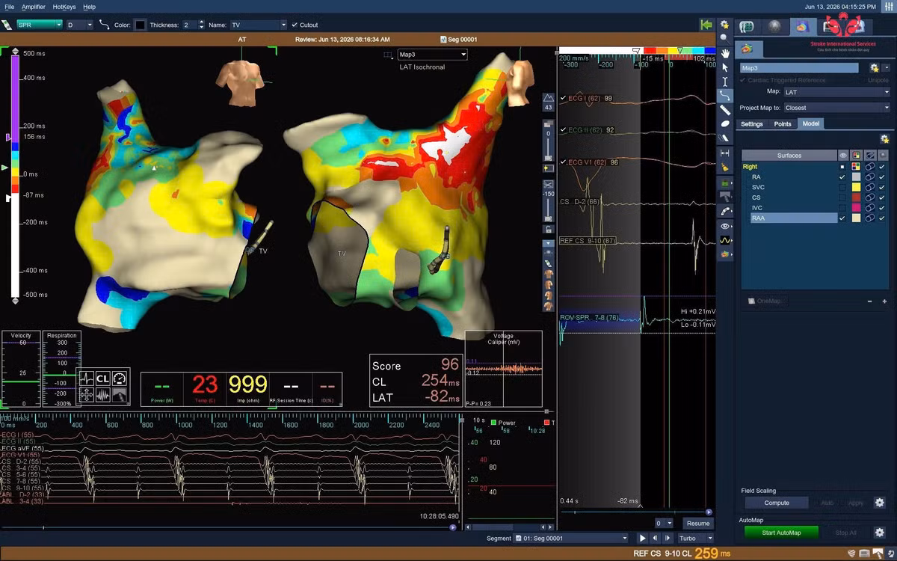
Task: Click the Compute button
Action: pyautogui.click(x=777, y=503)
